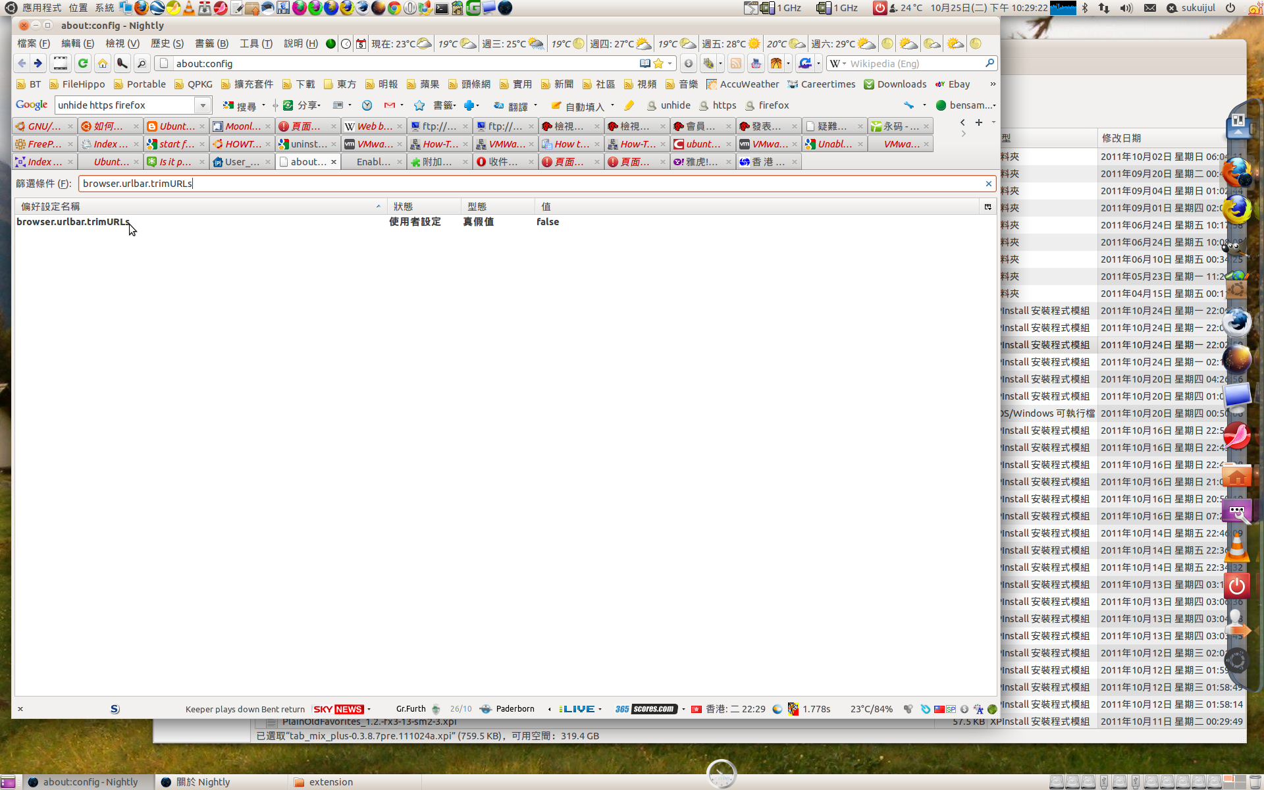
Task: Click the bookmark star in URL bar
Action: (x=658, y=63)
